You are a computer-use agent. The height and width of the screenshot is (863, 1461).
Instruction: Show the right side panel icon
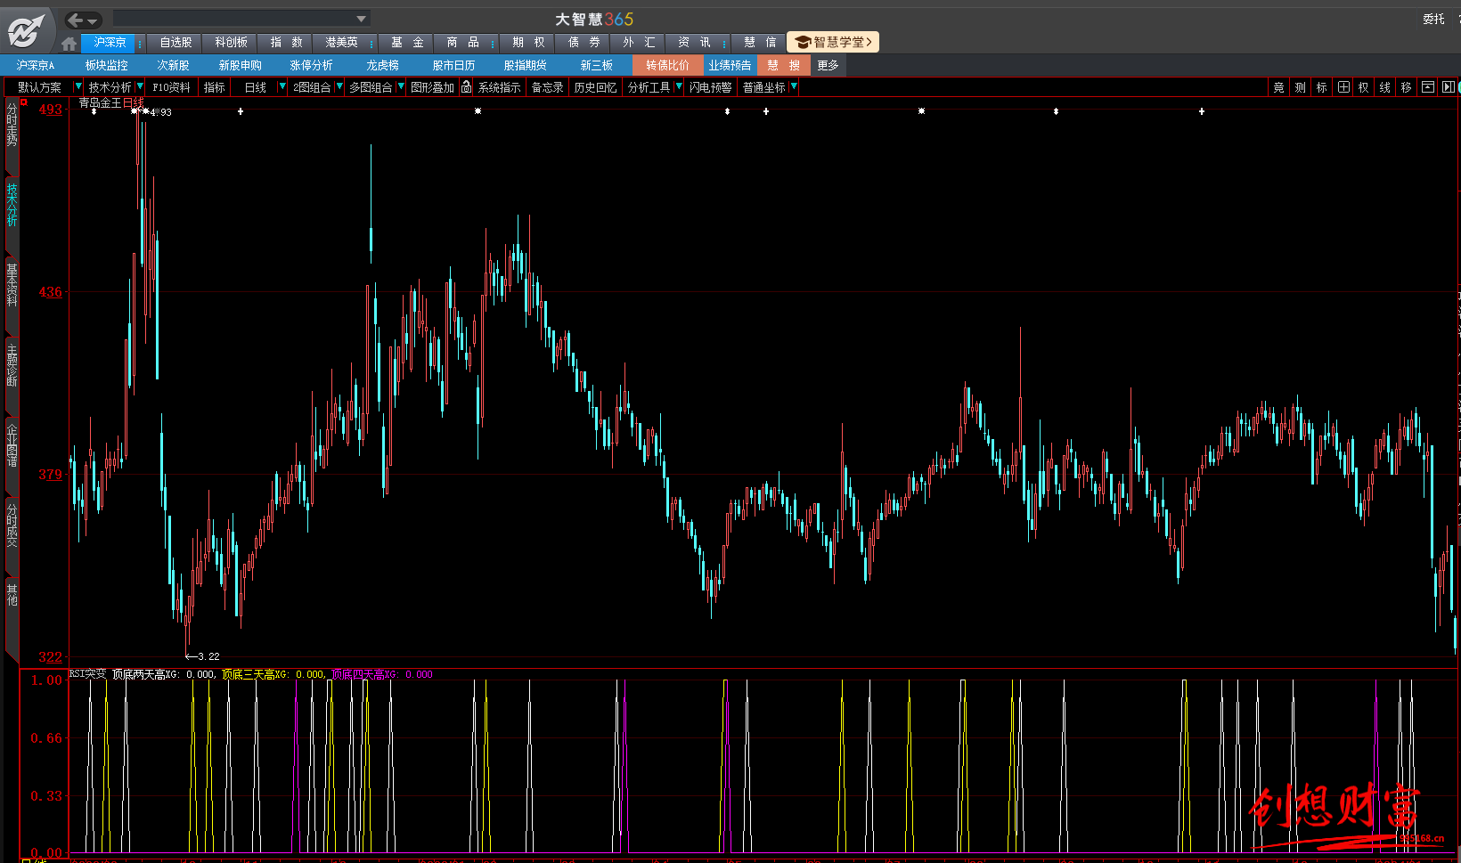click(1448, 87)
